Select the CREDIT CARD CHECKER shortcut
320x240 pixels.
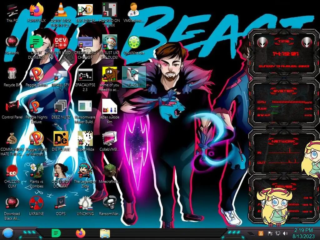pyautogui.click(x=85, y=47)
